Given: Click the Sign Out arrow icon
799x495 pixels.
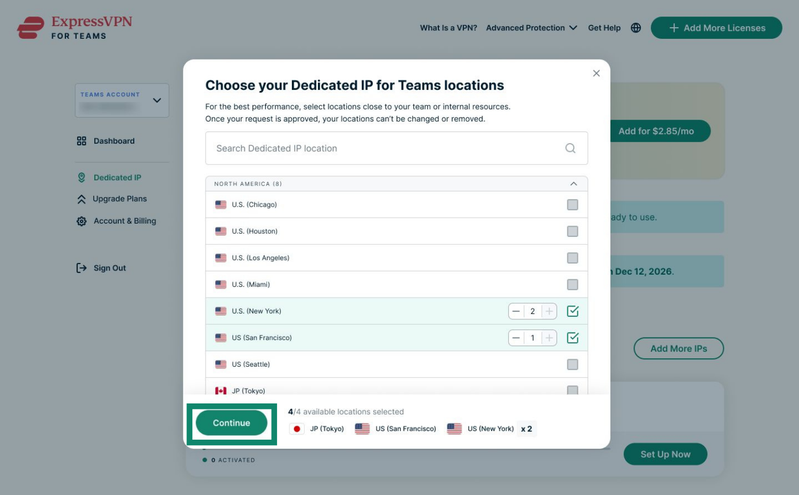Looking at the screenshot, I should tap(81, 268).
